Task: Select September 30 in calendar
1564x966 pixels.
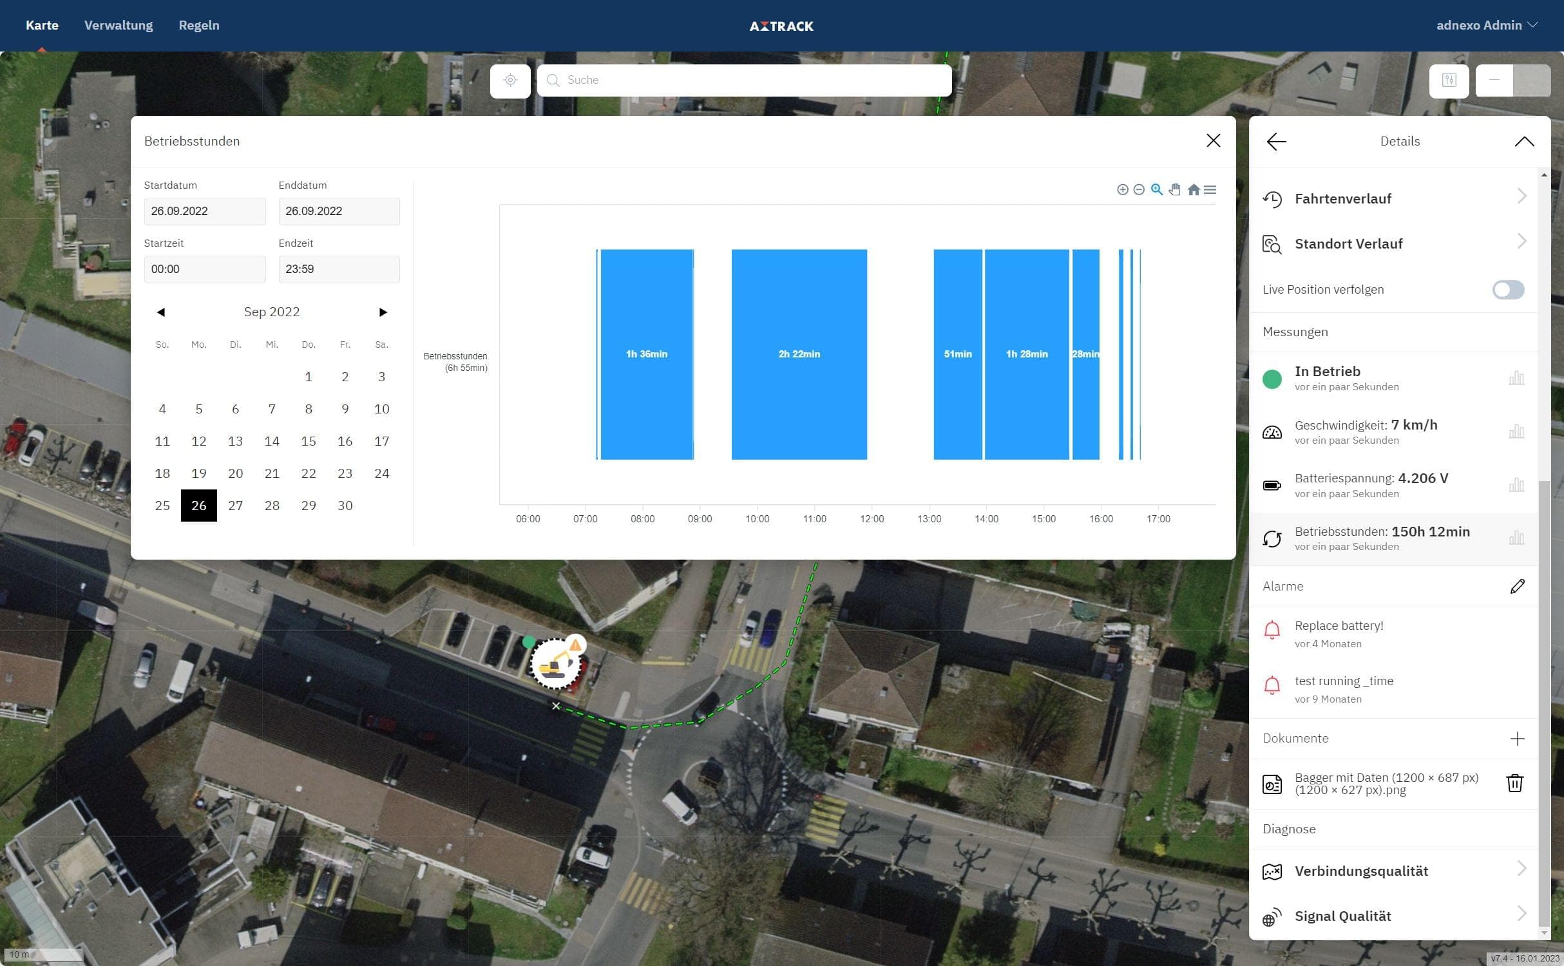Action: pos(345,506)
